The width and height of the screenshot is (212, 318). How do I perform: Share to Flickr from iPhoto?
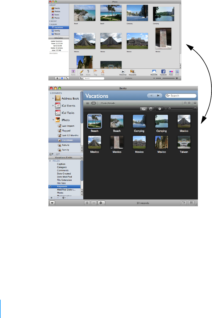coord(171,73)
